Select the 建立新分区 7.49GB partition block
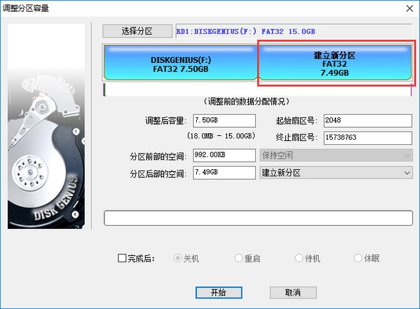The height and width of the screenshot is (309, 420). 335,62
